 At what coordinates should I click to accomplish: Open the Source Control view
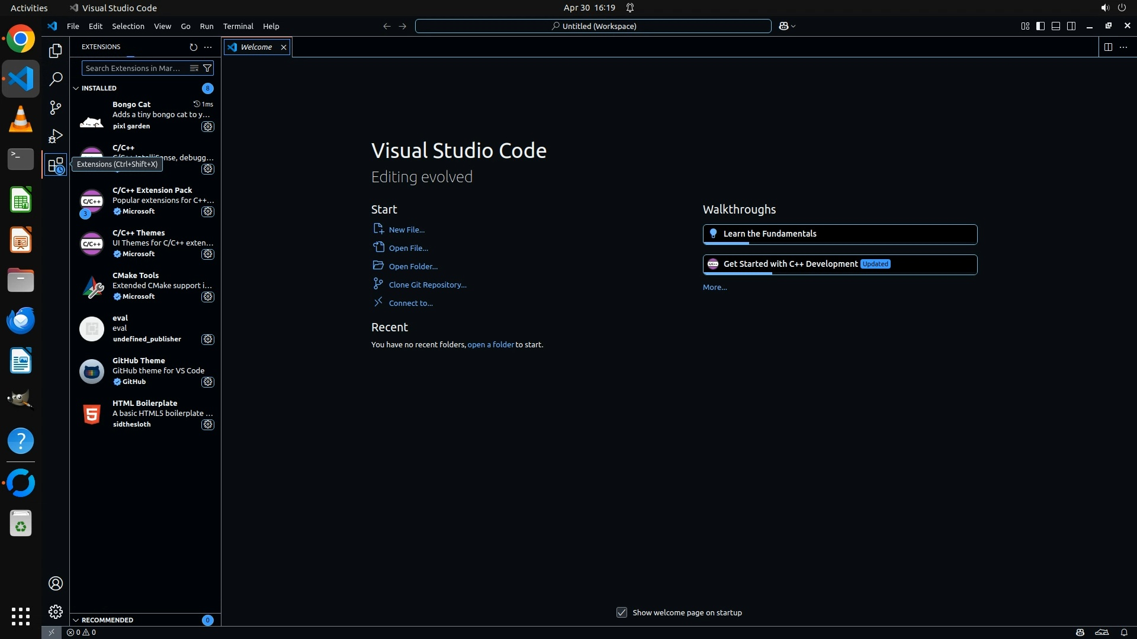point(55,107)
